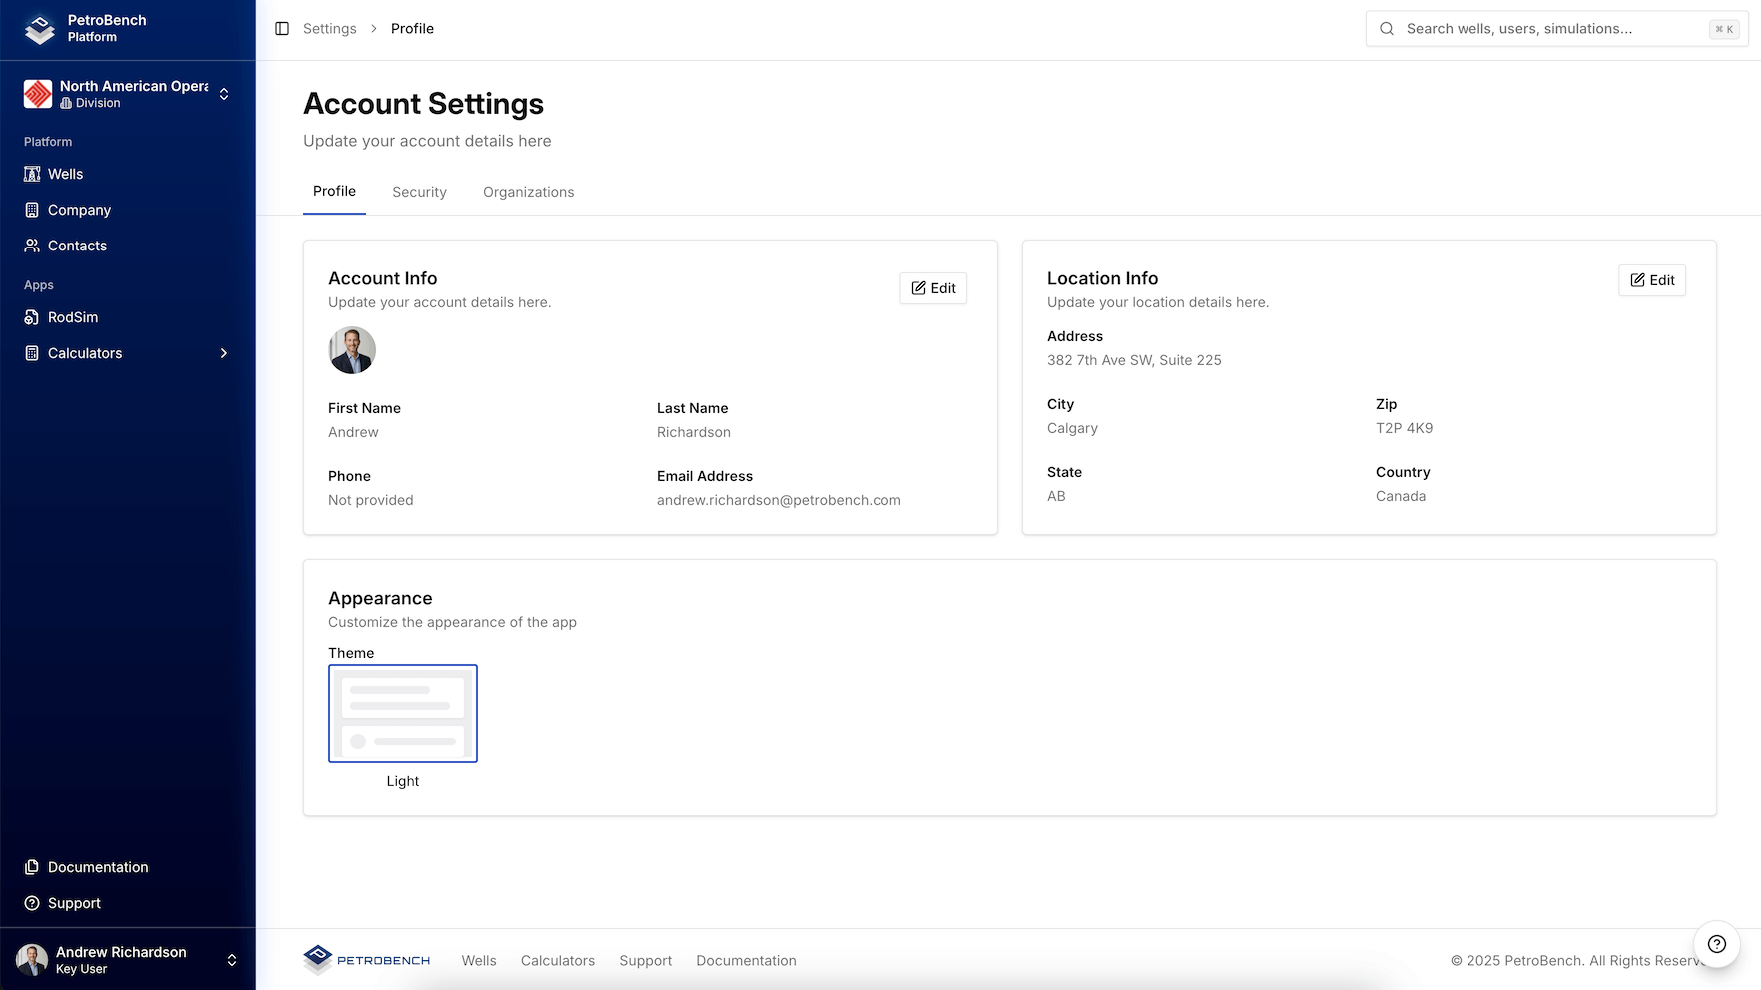Switch to the Security tab
Image resolution: width=1761 pixels, height=990 pixels.
[x=419, y=192]
